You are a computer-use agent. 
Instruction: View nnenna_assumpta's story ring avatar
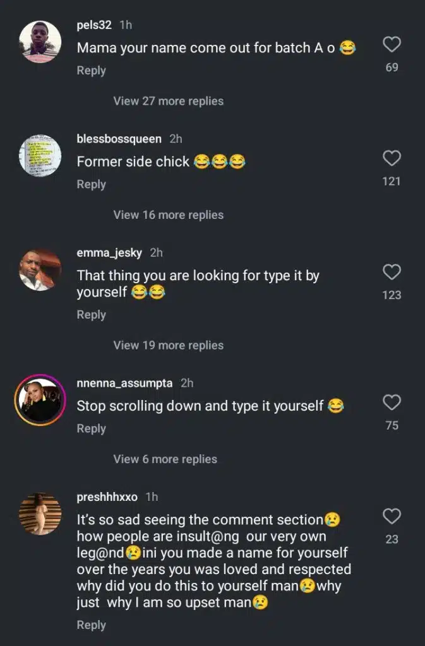tap(40, 401)
